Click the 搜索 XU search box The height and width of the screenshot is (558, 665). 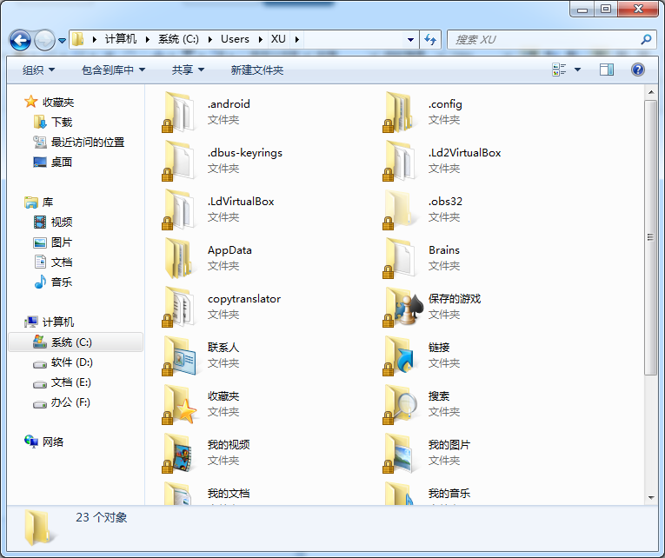[542, 40]
